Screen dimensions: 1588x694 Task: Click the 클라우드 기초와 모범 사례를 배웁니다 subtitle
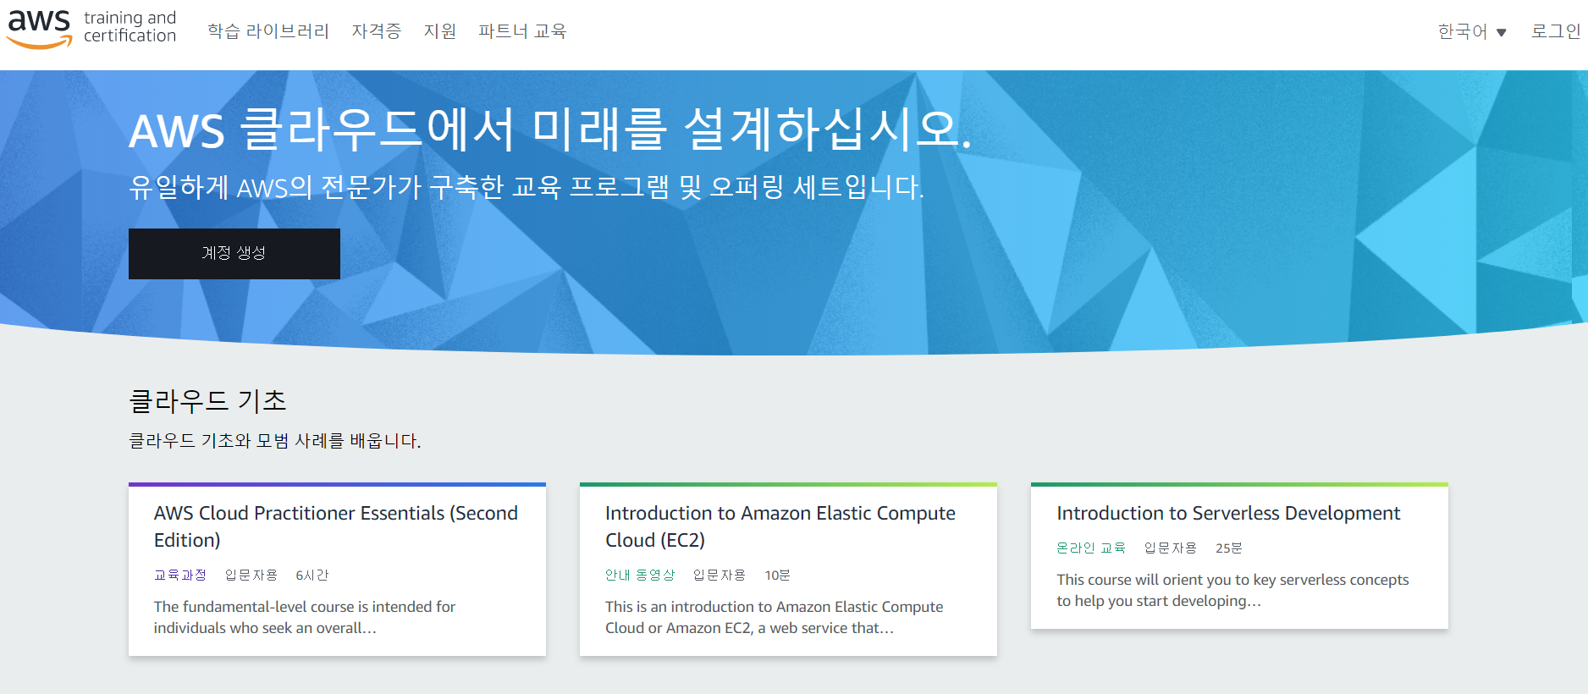point(275,441)
